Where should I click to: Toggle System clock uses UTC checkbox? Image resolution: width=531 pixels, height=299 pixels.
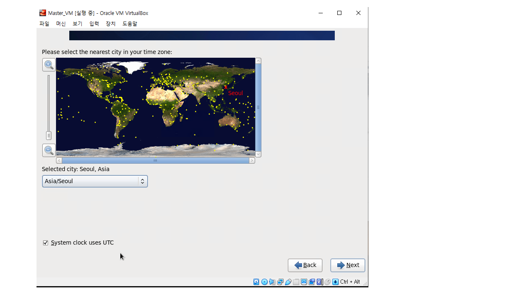(46, 243)
